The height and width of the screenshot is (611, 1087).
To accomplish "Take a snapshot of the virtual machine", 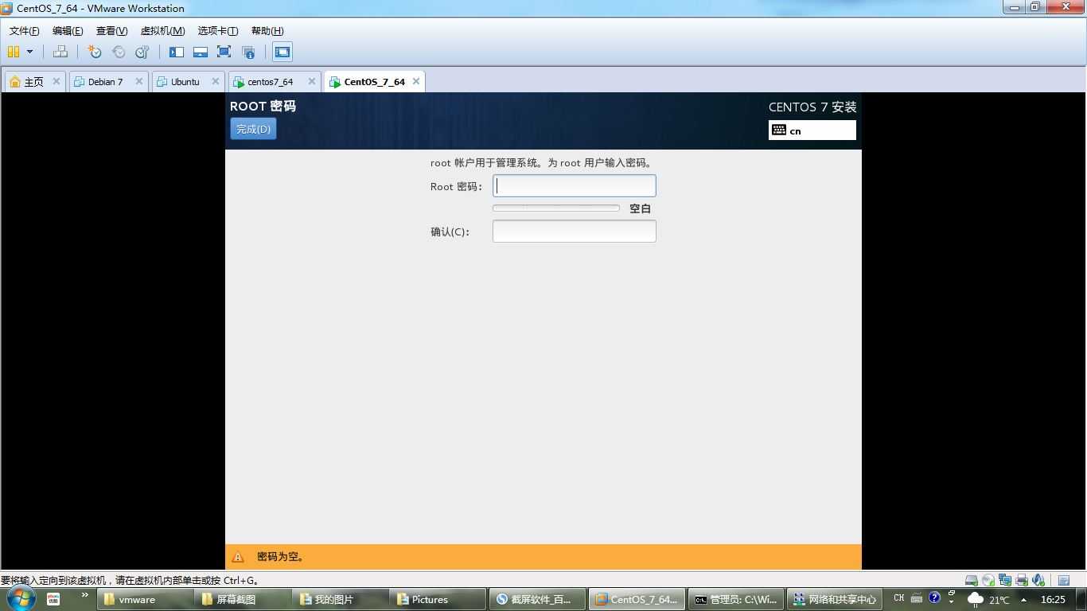I will pyautogui.click(x=95, y=52).
